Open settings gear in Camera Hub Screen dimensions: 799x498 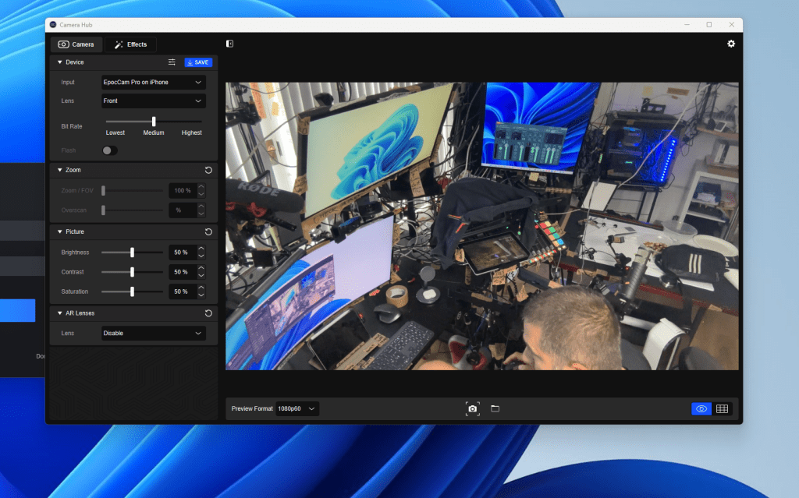(730, 44)
